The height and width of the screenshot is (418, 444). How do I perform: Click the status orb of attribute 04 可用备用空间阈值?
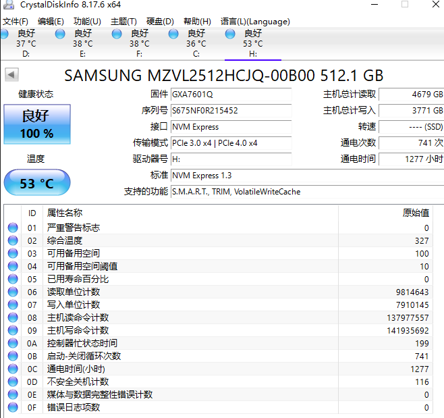tap(13, 266)
